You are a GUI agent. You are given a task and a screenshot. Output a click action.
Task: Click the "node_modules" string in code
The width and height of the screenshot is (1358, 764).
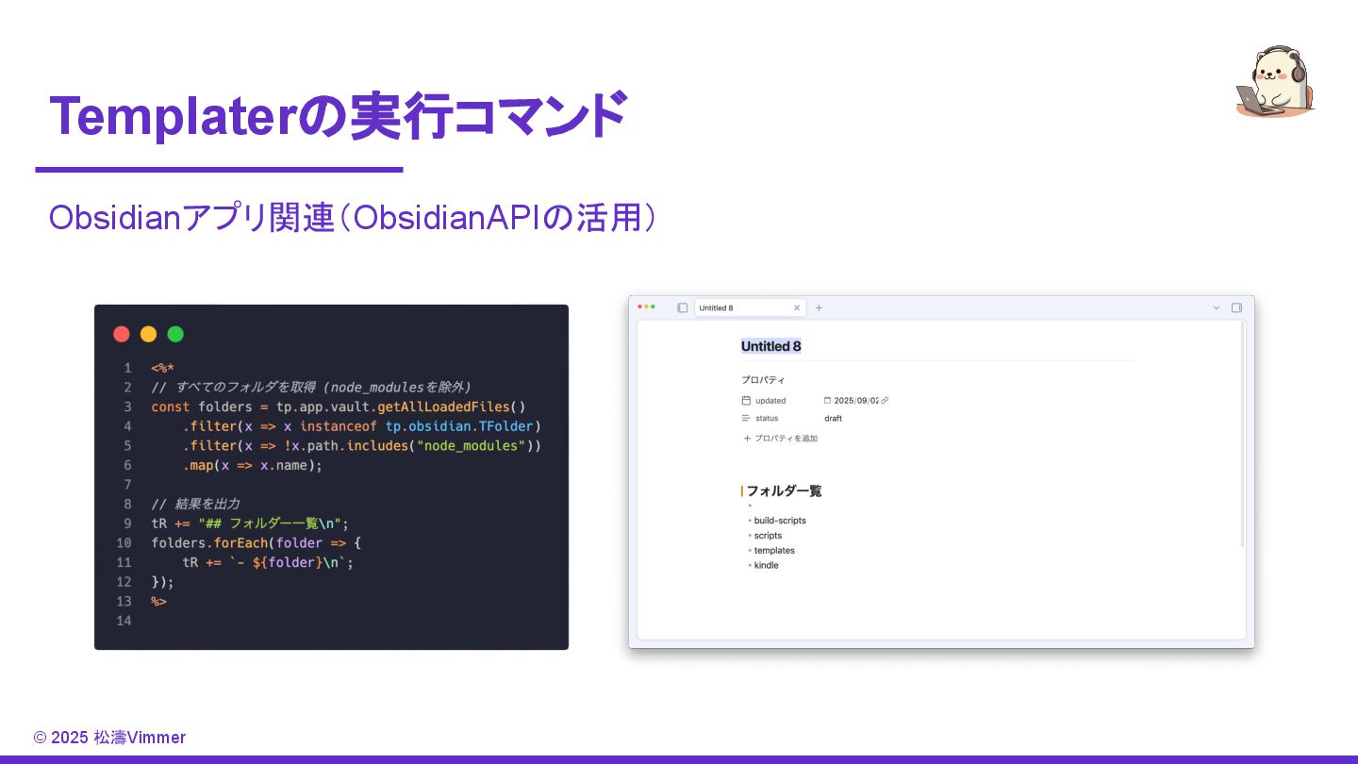pos(471,445)
